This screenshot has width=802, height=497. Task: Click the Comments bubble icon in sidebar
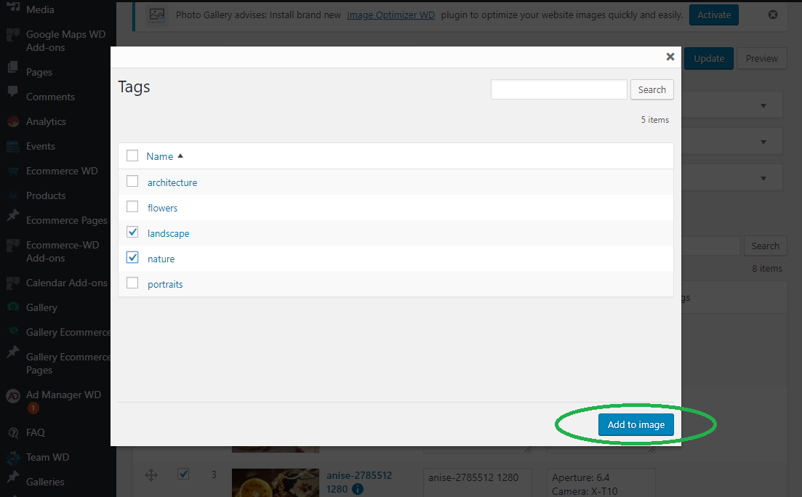13,92
